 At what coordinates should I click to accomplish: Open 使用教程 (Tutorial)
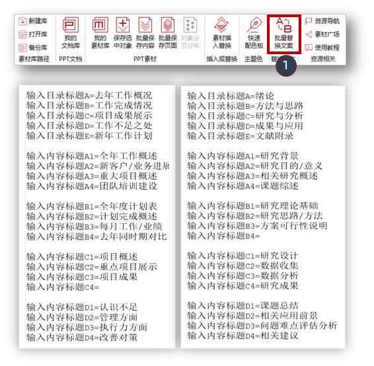coord(322,48)
